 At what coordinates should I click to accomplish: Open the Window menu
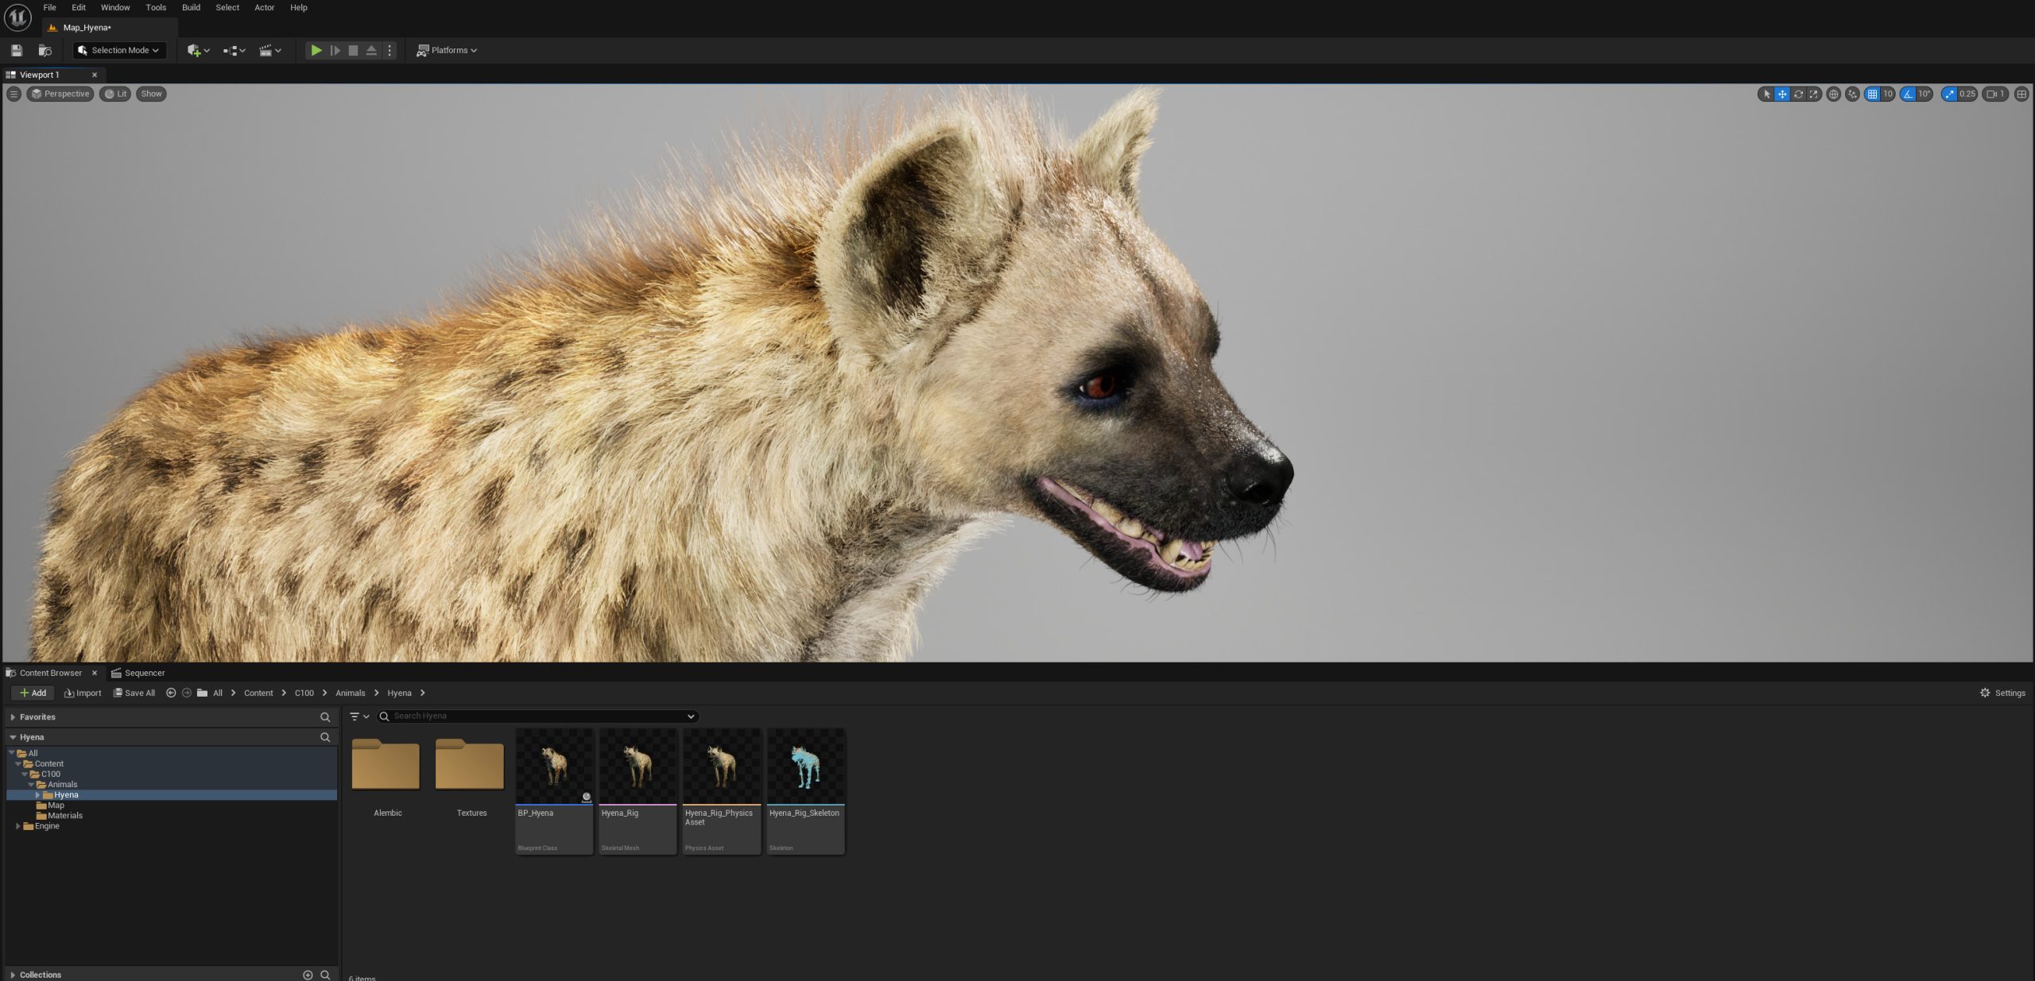tap(115, 7)
